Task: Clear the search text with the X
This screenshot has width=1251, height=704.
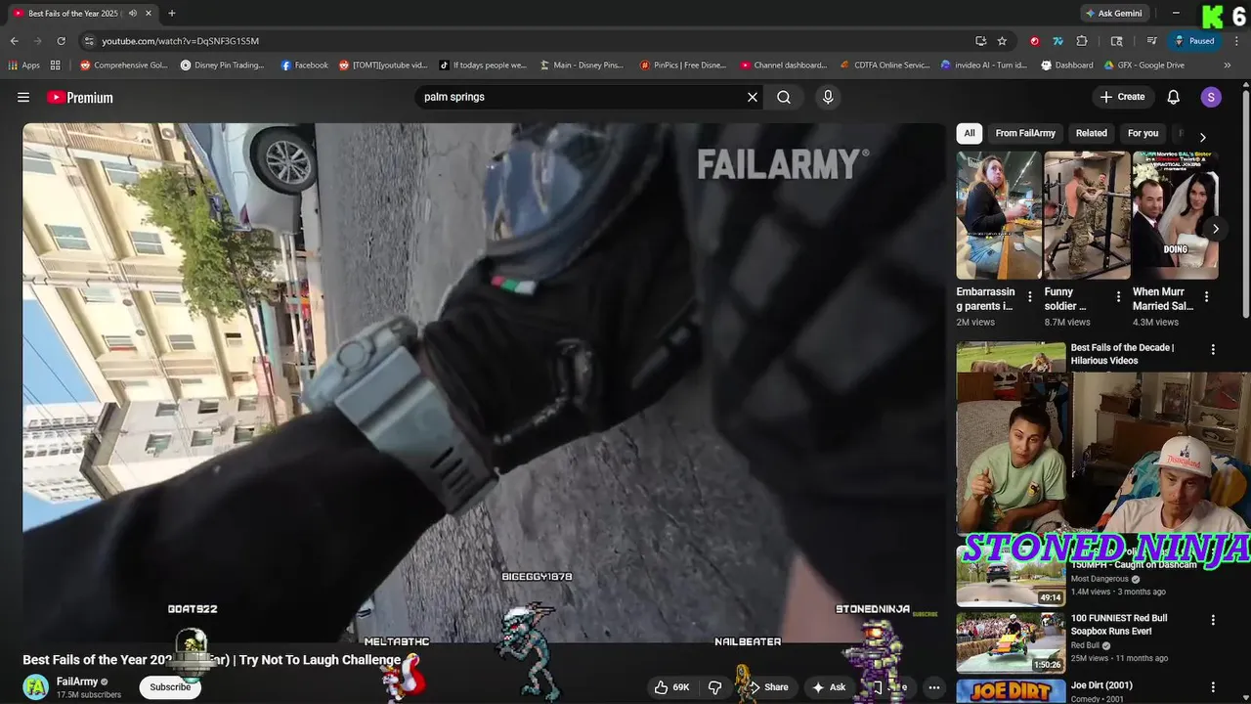Action: pos(753,97)
